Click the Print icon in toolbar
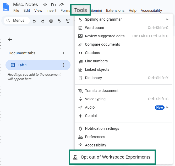Viewport: 175px width, 166px height. click(x=51, y=21)
